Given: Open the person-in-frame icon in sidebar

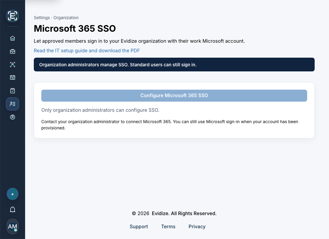Looking at the screenshot, I should click(13, 65).
